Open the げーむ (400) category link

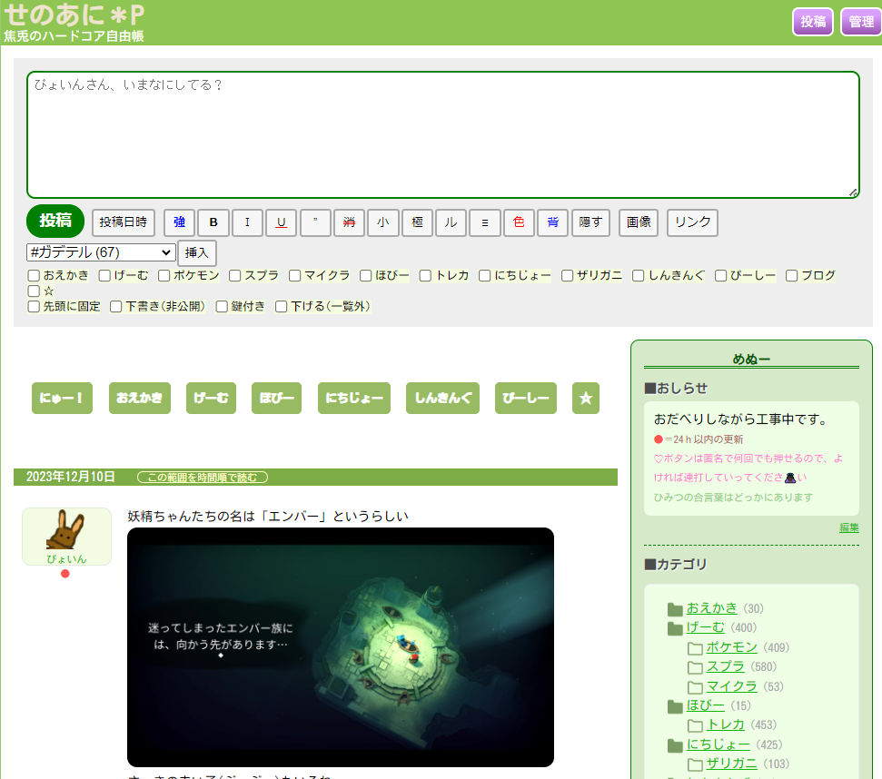pos(705,627)
